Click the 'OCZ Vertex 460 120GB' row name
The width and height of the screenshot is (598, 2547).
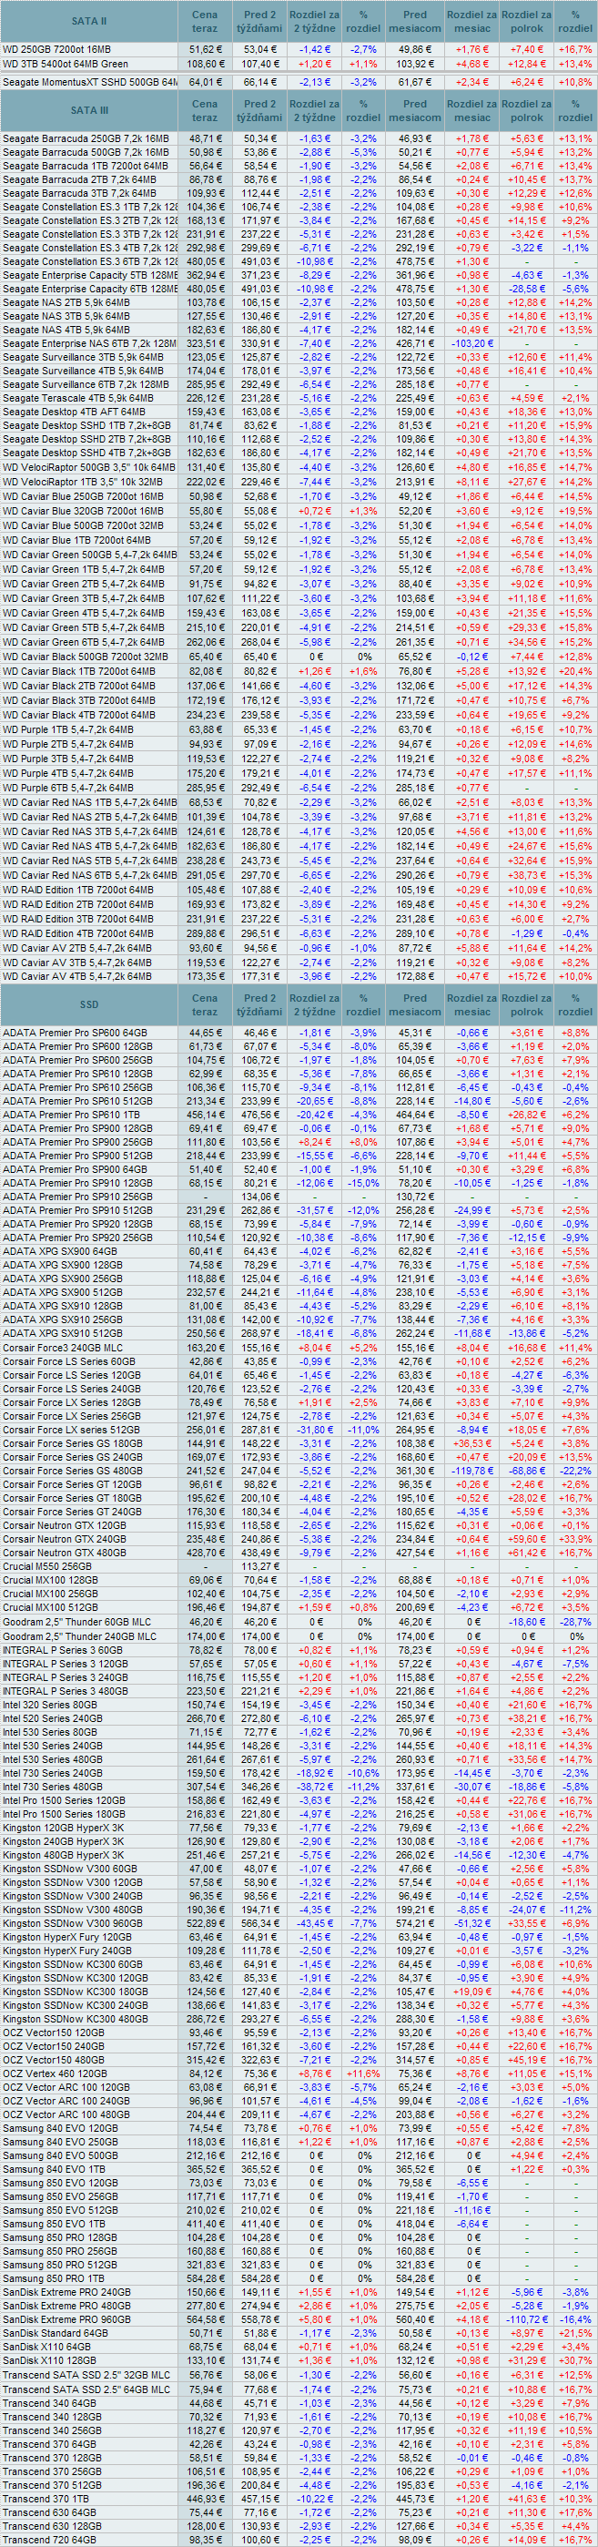[x=55, y=2073]
